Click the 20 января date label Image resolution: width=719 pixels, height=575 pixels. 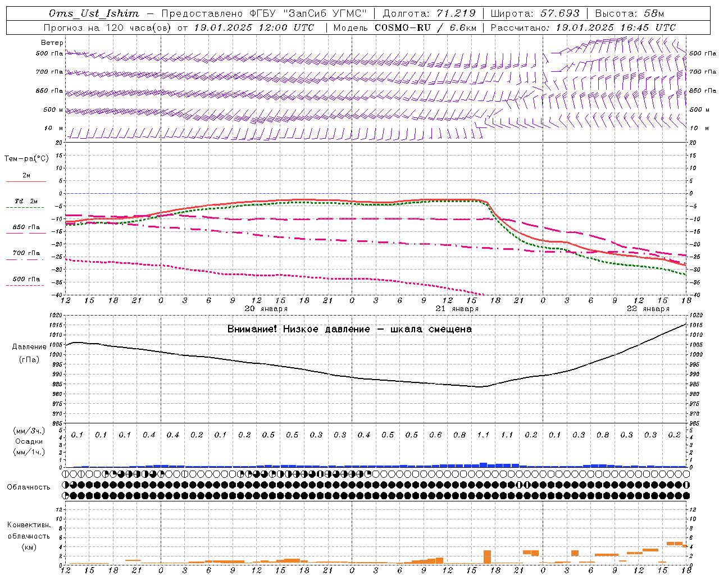pos(266,309)
